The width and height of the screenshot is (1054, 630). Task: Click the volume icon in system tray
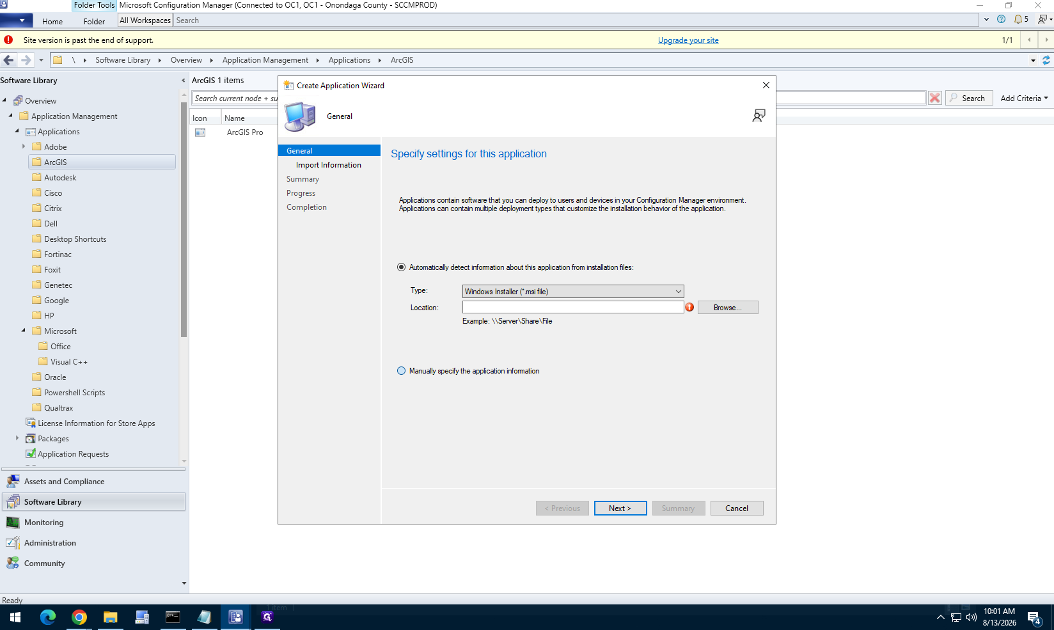(971, 617)
